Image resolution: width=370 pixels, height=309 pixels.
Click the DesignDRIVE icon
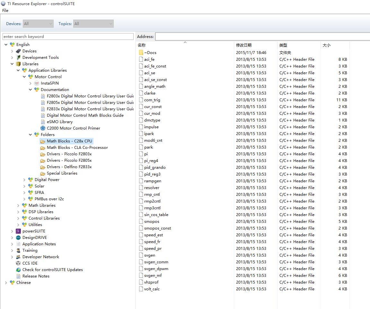[x=18, y=237]
